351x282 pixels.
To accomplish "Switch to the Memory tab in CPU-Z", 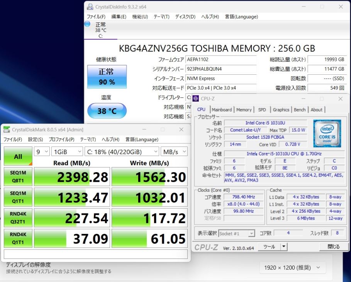I will click(244, 110).
